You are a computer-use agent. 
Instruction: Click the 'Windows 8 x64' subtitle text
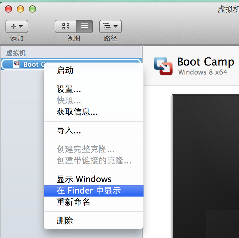(203, 72)
